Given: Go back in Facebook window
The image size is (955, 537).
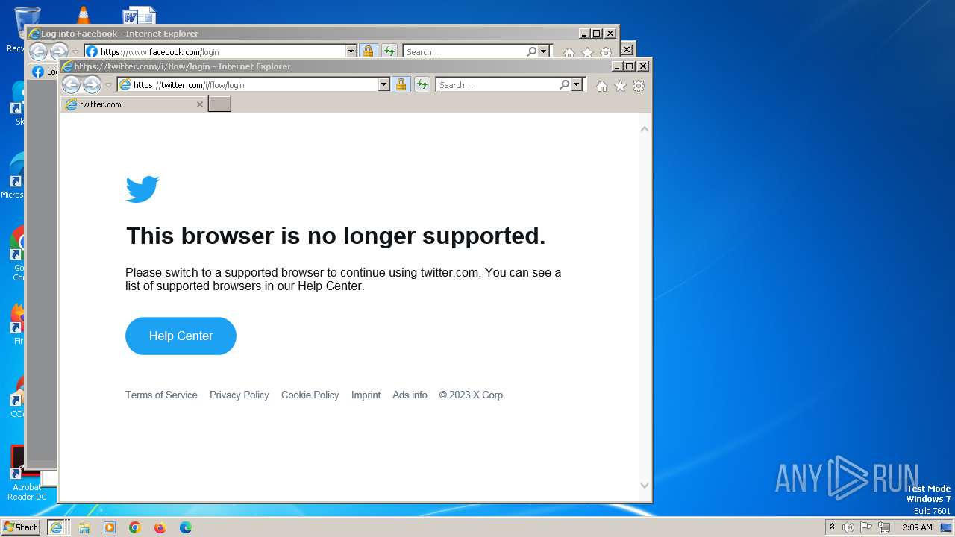Looking at the screenshot, I should pos(38,51).
